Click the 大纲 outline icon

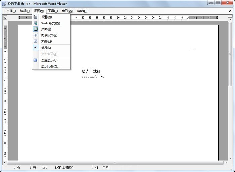36,41
